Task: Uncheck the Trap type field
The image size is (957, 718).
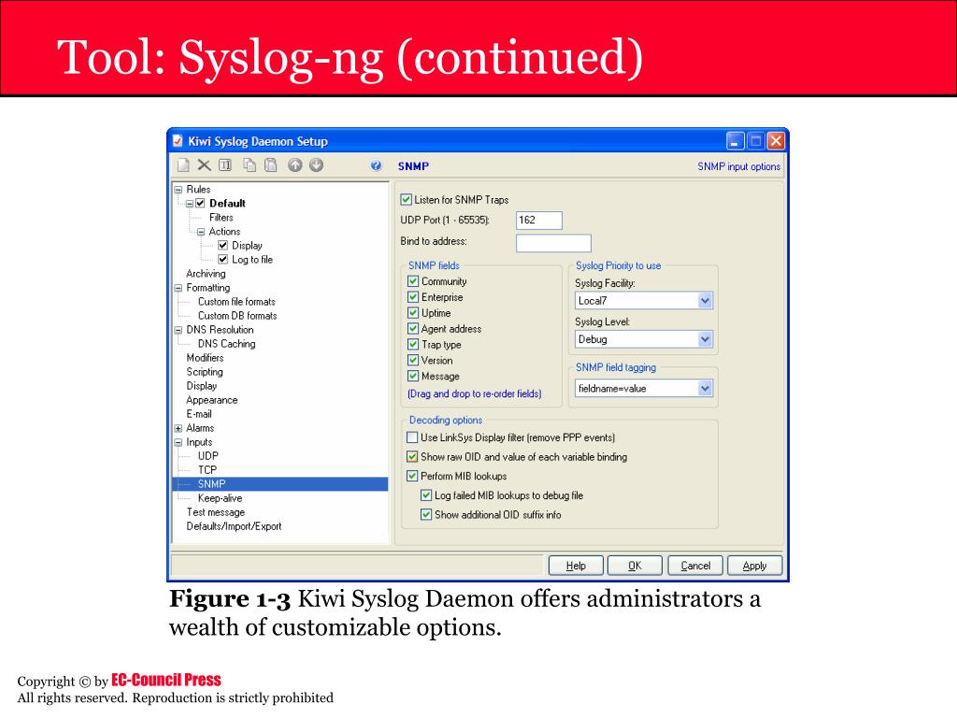Action: point(413,344)
